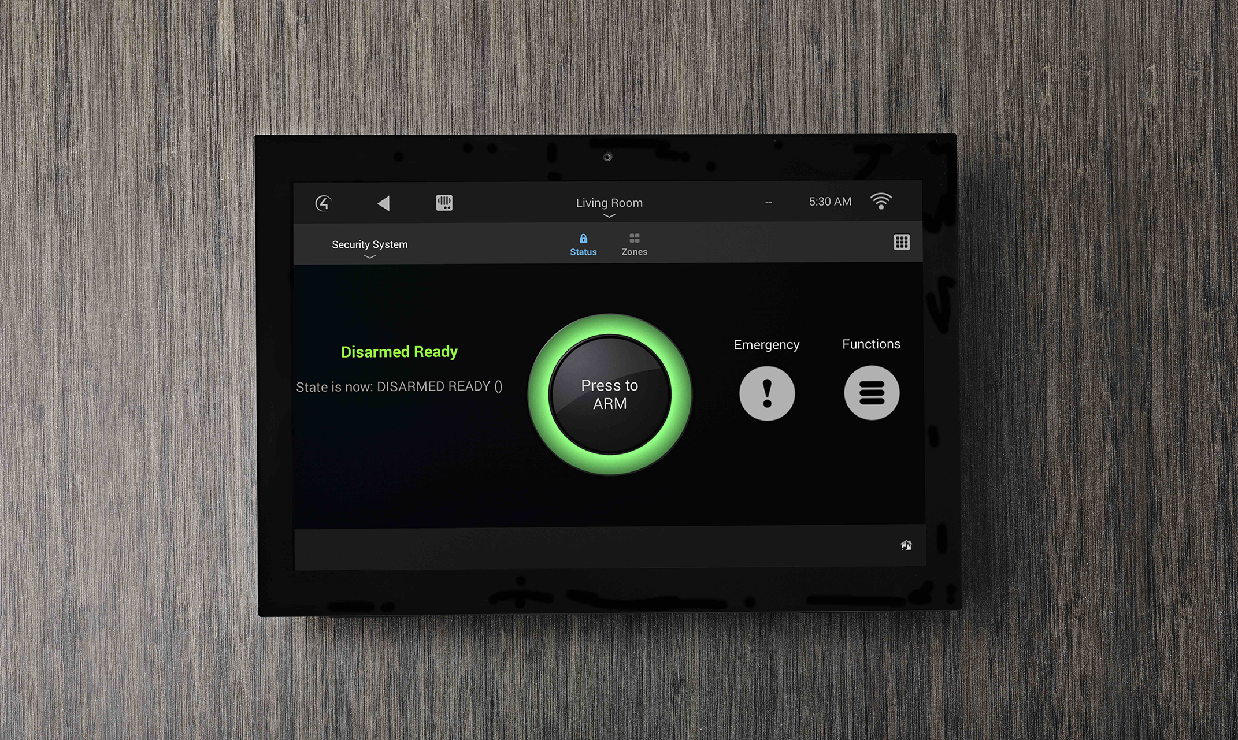
Task: Tap the barcode scanner icon in toolbar
Action: click(442, 203)
